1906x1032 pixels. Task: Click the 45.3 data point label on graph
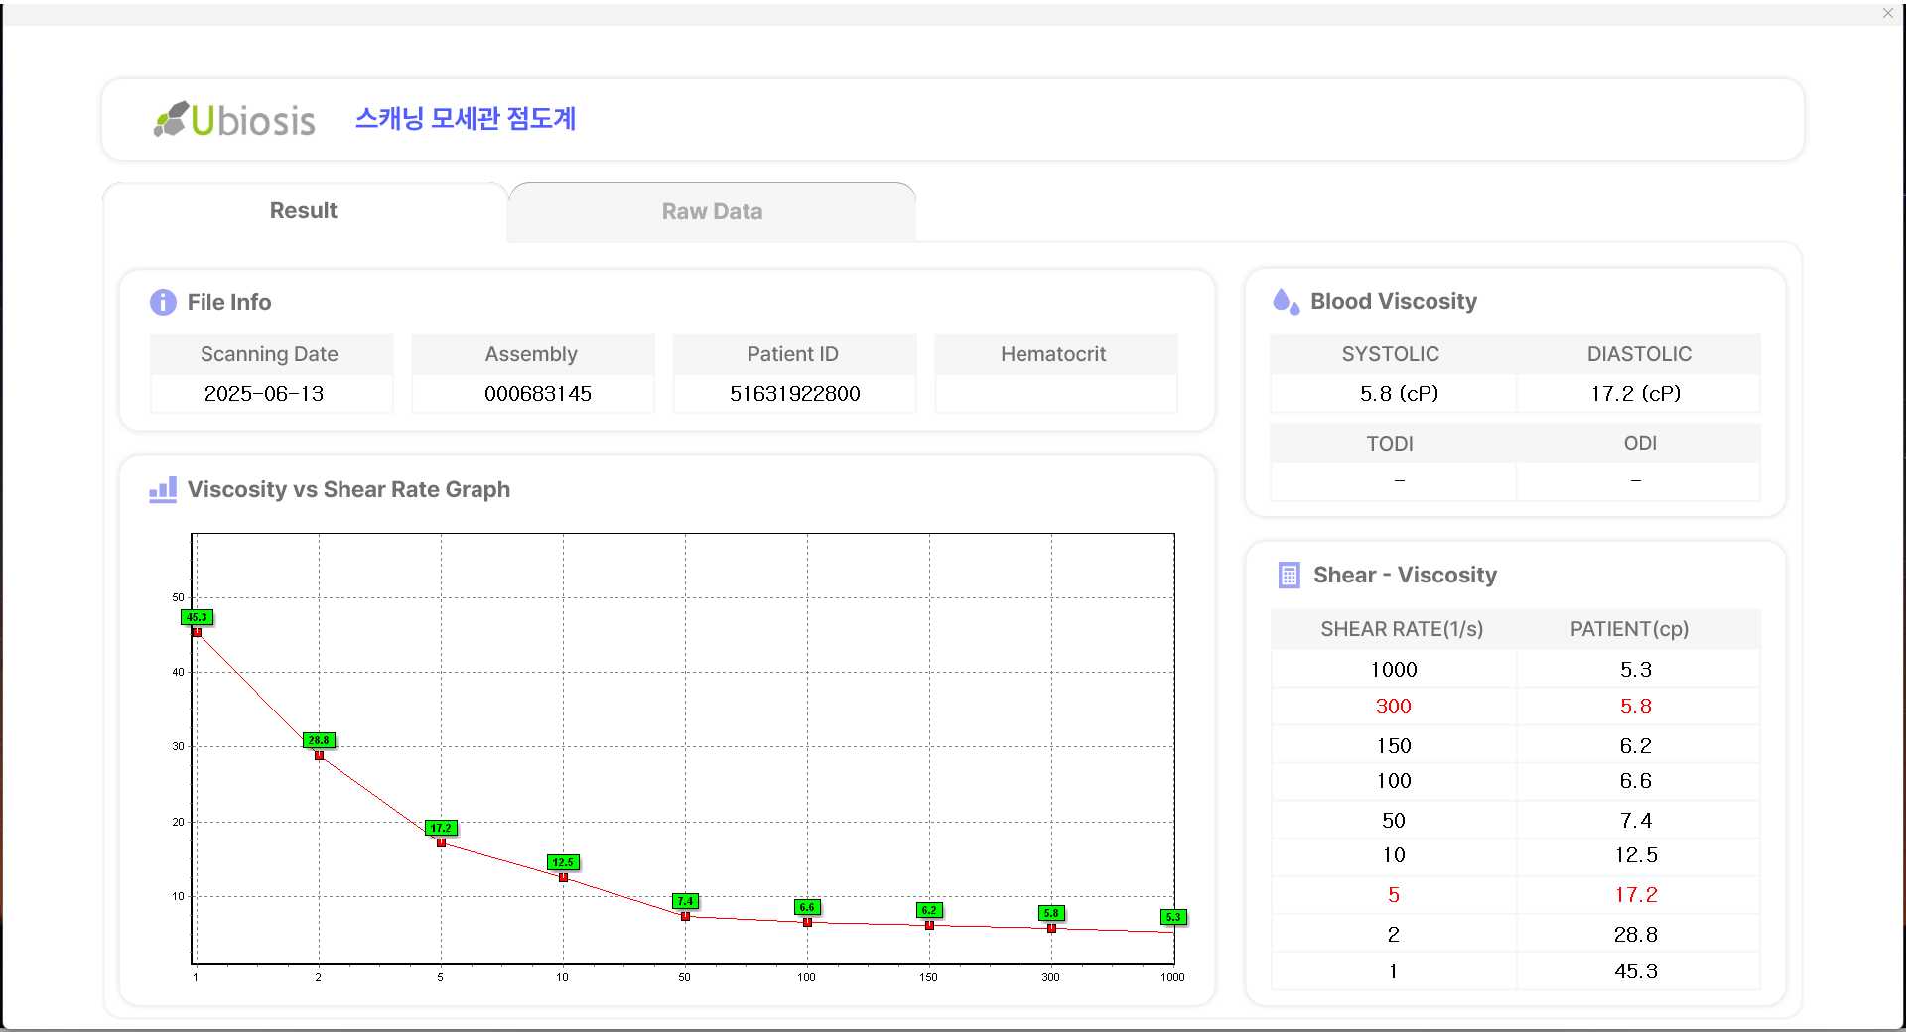[197, 617]
